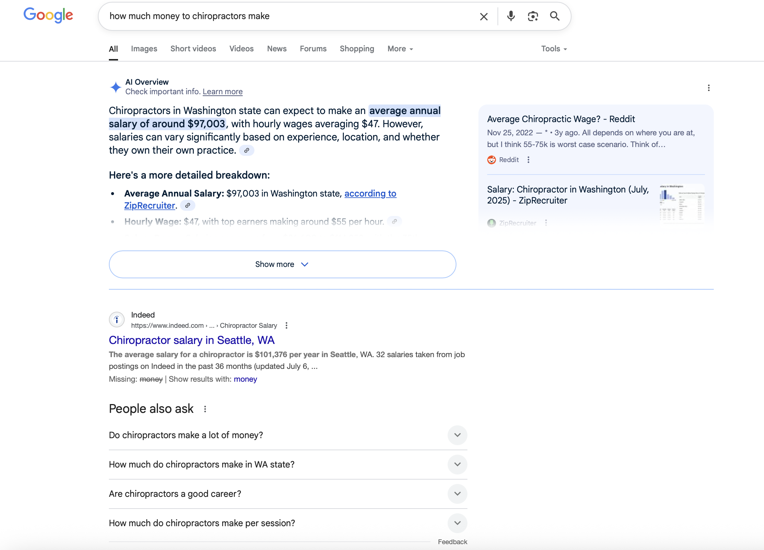Click the search magnifier icon

tap(555, 16)
